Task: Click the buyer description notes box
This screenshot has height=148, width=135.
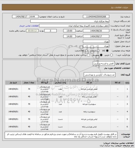Action: click(61, 135)
